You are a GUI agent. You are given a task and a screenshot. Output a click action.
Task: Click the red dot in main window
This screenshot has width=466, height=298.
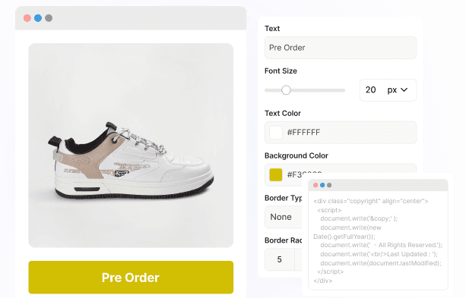pos(27,18)
